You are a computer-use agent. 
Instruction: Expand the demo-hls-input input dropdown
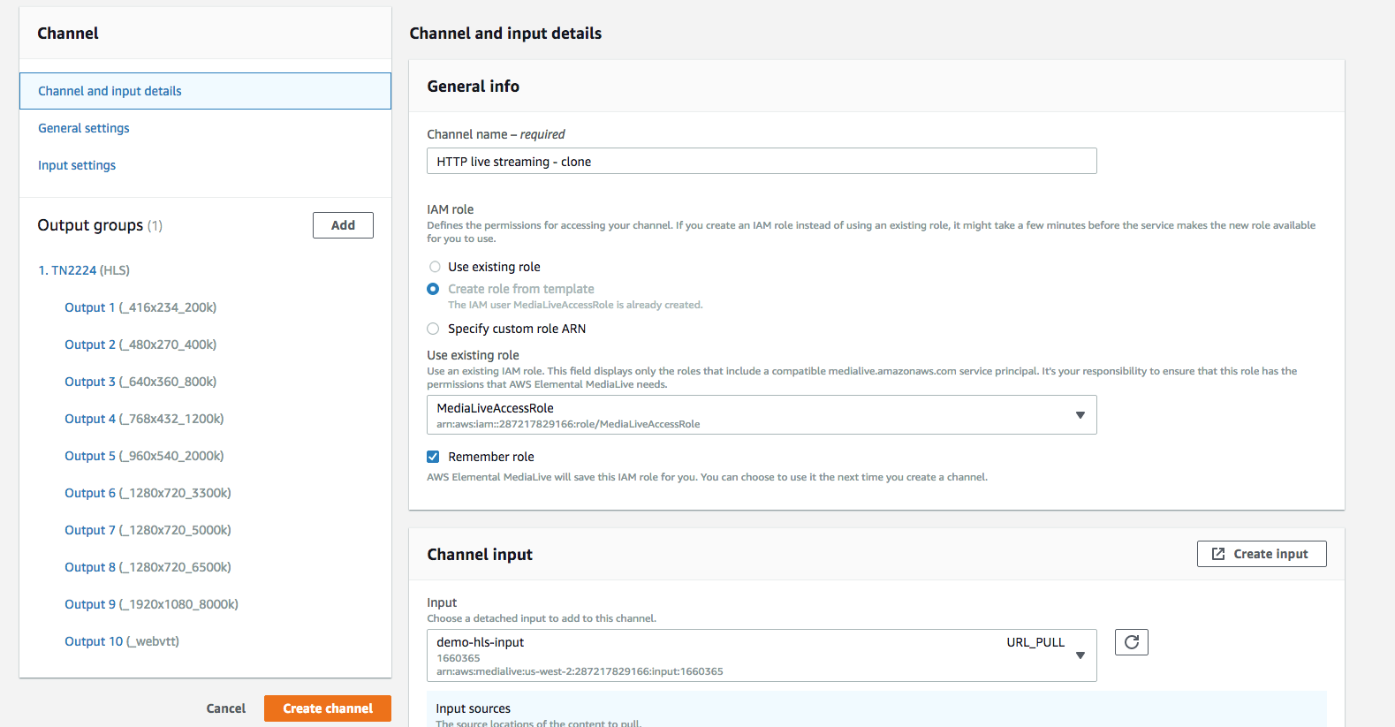(x=761, y=655)
